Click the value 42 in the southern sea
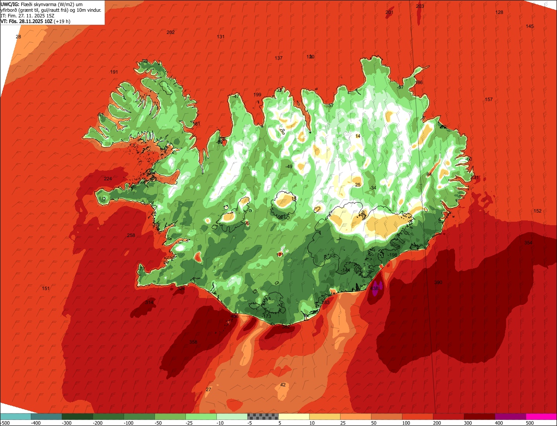 click(283, 385)
